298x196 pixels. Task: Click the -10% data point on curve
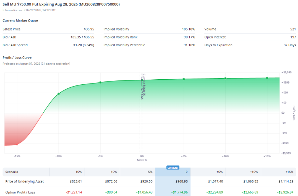tap(59, 94)
